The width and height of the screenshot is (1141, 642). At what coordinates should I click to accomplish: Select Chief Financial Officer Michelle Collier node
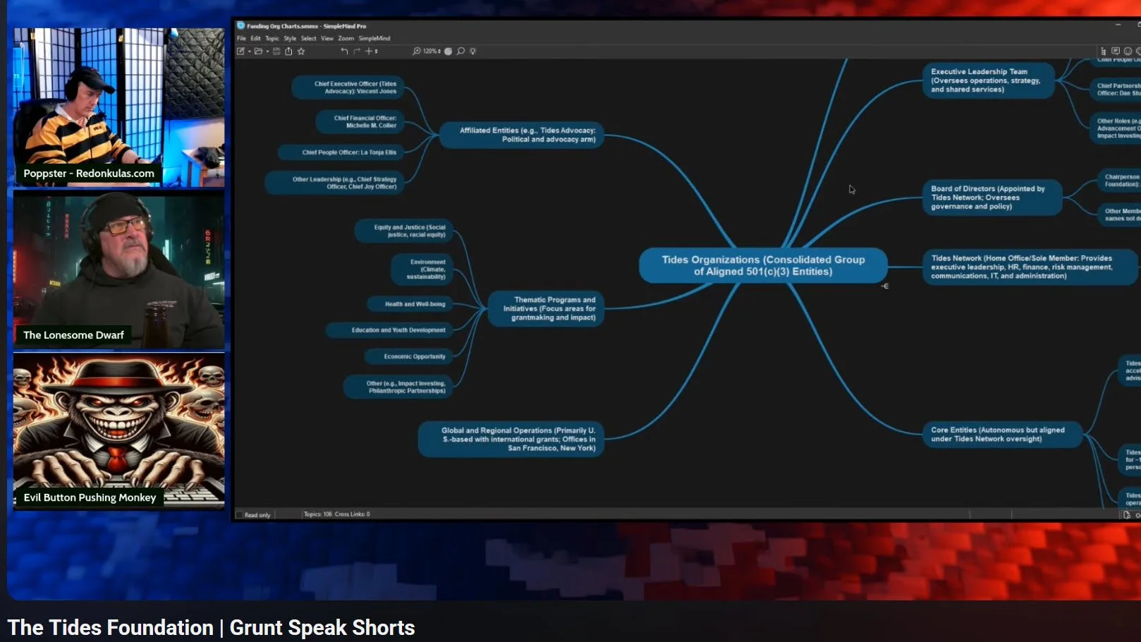(x=359, y=121)
